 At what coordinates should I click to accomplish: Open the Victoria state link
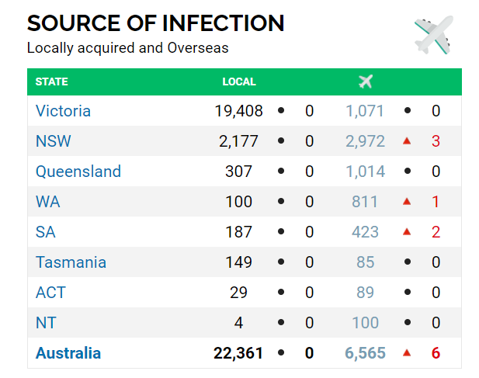click(x=63, y=110)
